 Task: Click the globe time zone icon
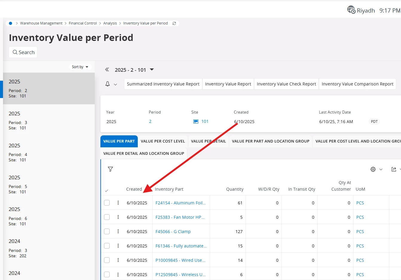point(351,10)
